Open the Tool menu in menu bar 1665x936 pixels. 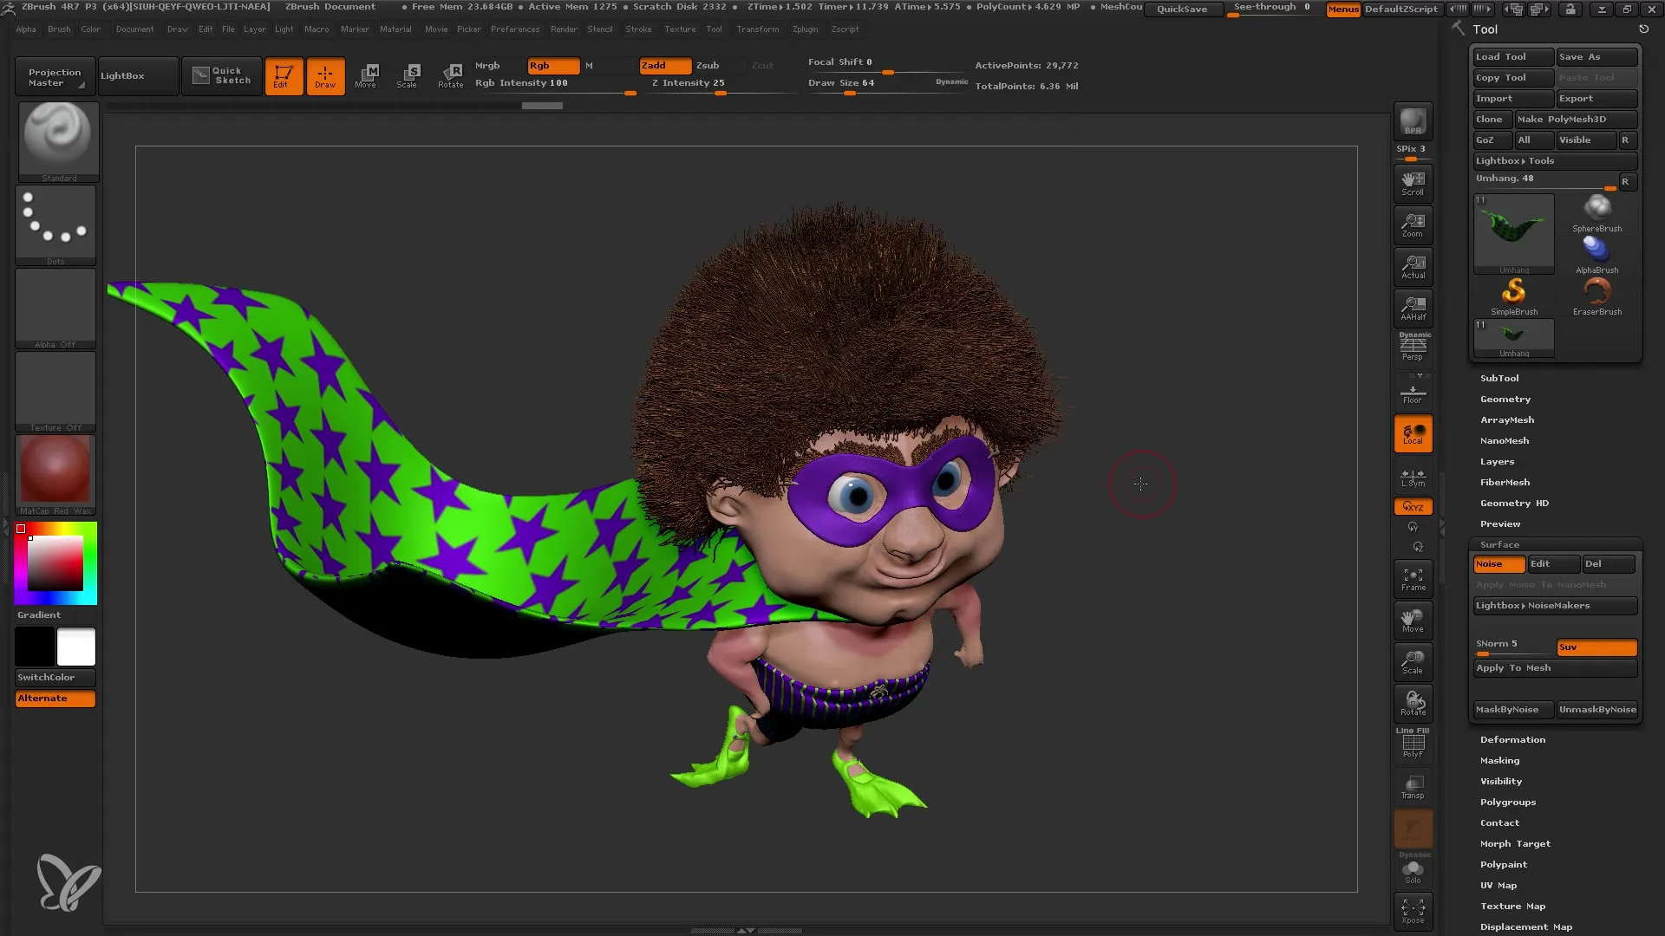click(714, 29)
